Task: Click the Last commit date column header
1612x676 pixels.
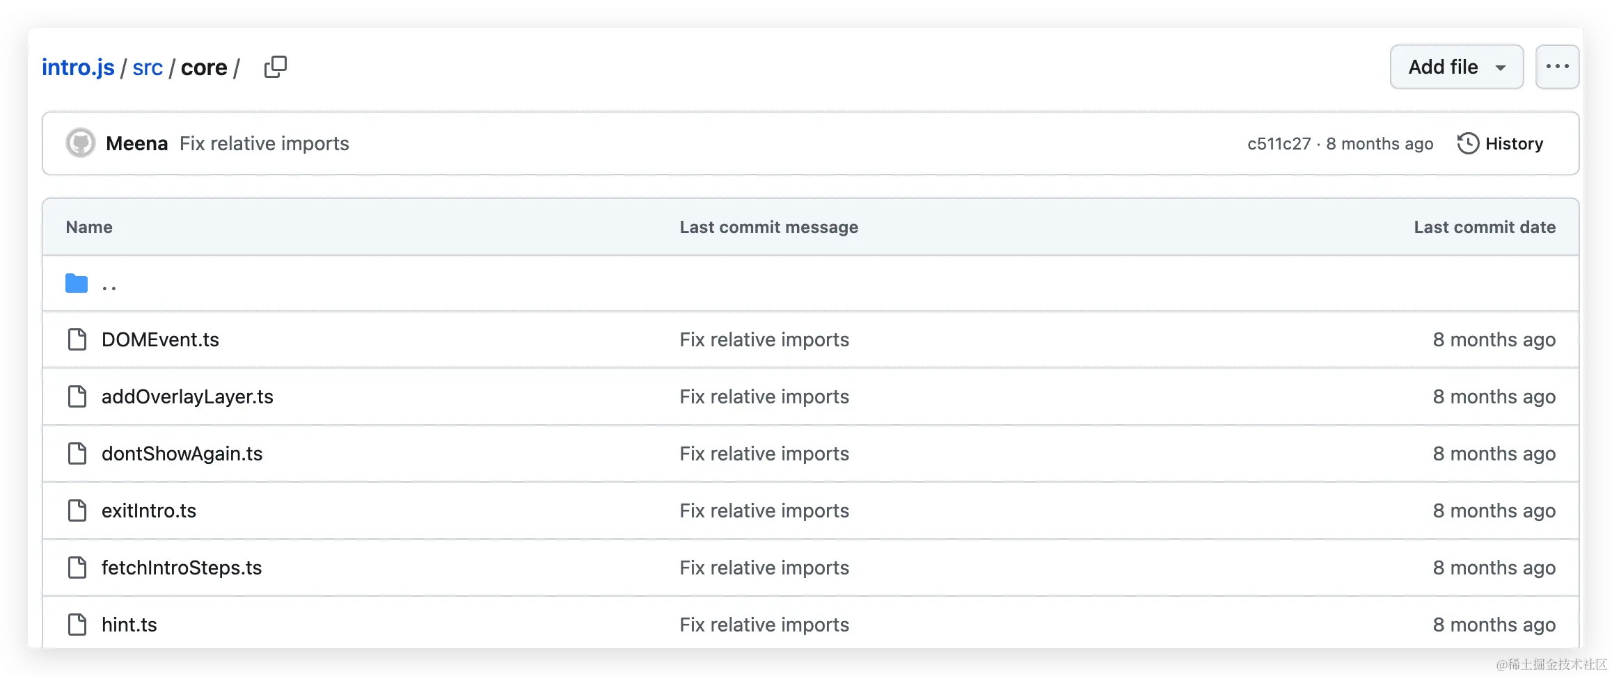Action: (x=1485, y=227)
